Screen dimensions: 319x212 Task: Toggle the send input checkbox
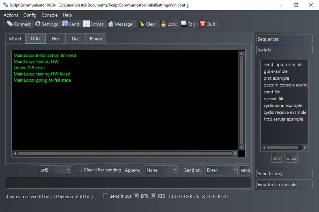(x=106, y=196)
